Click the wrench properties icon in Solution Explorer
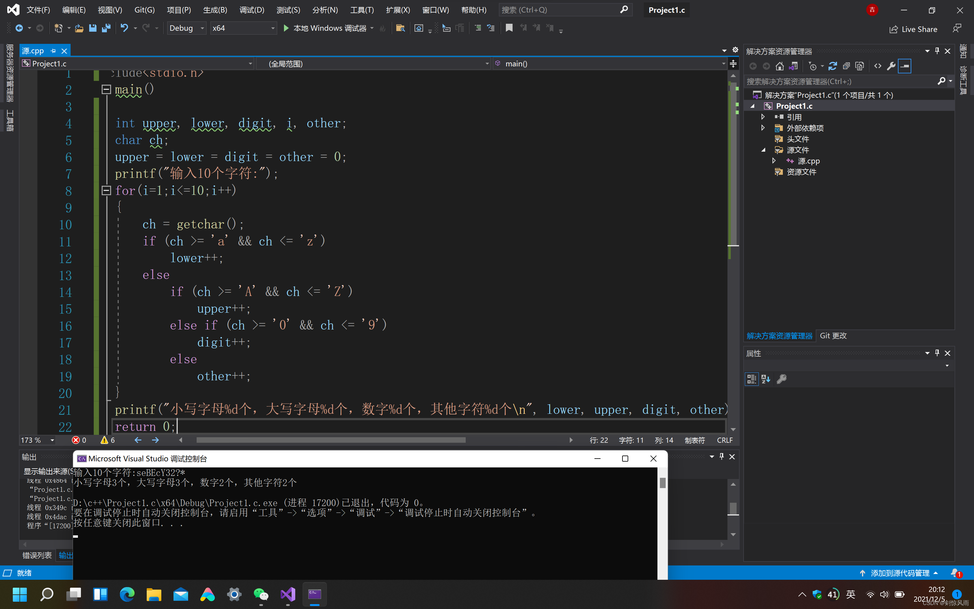Viewport: 974px width, 609px height. (891, 66)
